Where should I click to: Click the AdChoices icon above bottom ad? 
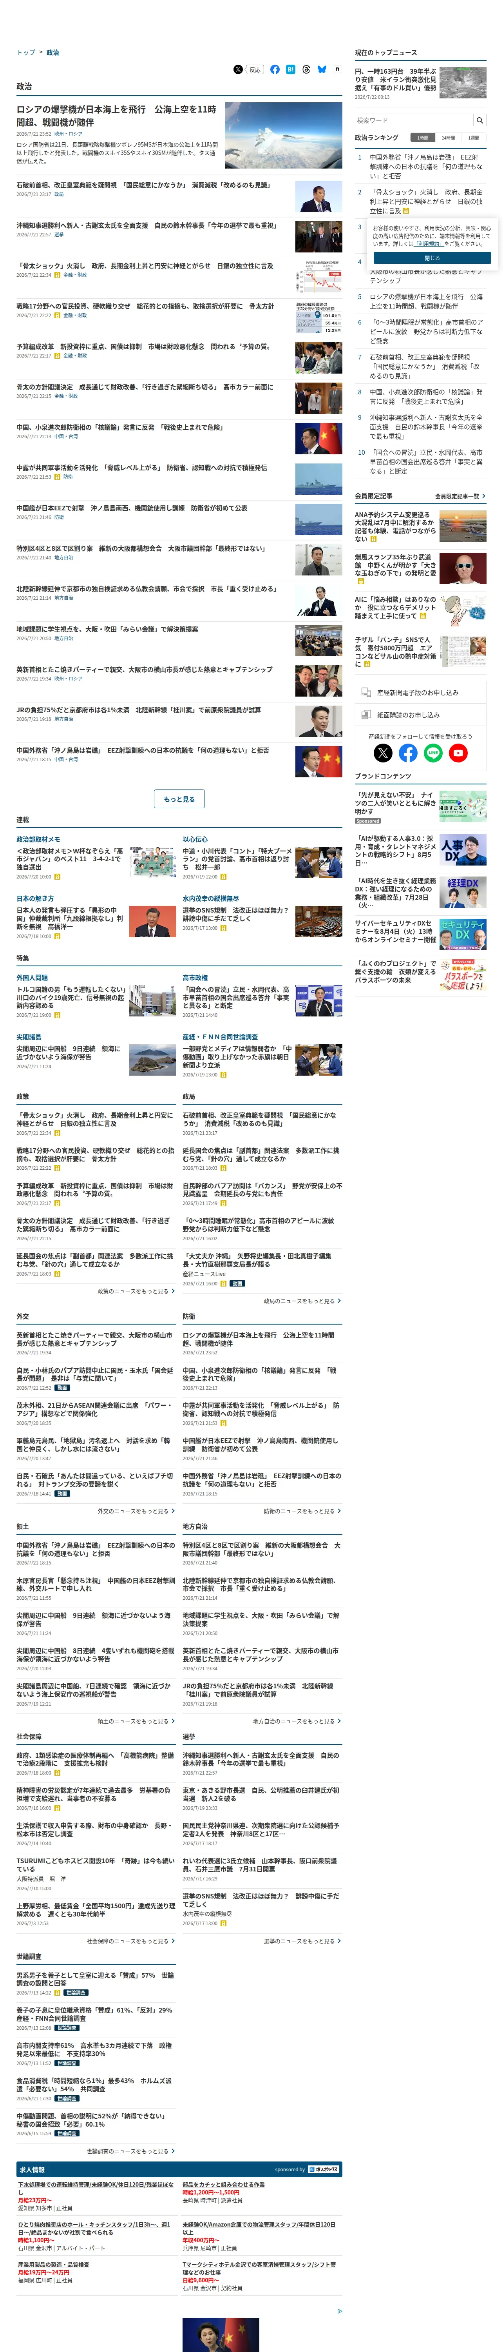click(340, 2311)
